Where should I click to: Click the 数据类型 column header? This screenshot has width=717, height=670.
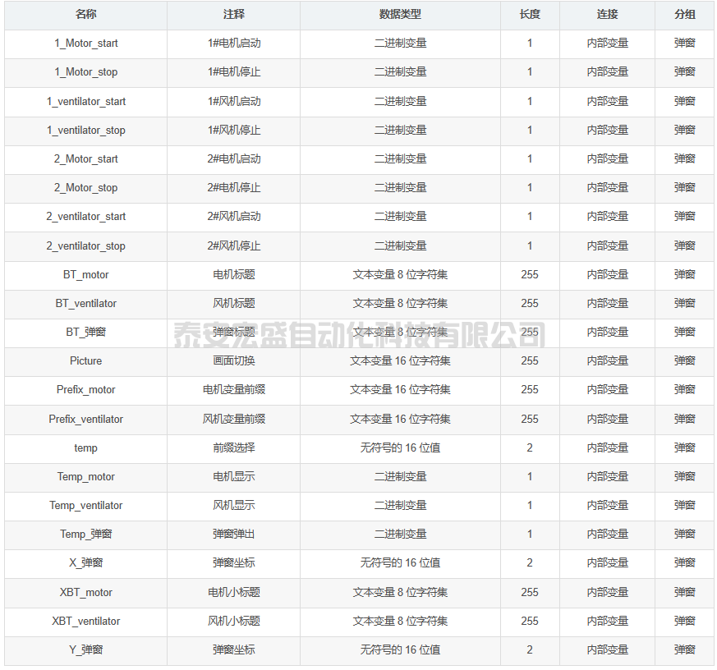pos(400,15)
